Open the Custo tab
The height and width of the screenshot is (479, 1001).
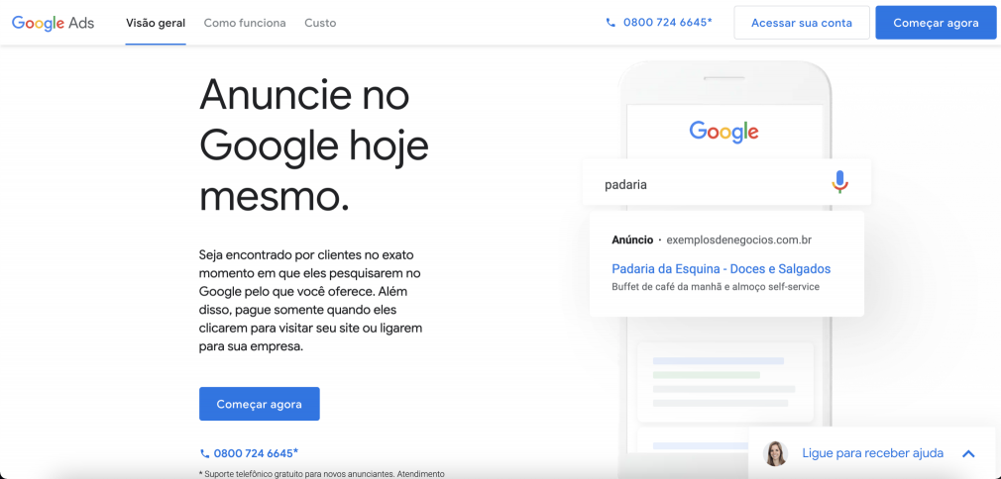point(320,23)
